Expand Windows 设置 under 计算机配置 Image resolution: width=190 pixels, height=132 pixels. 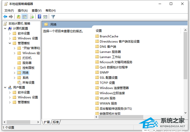[10, 38]
